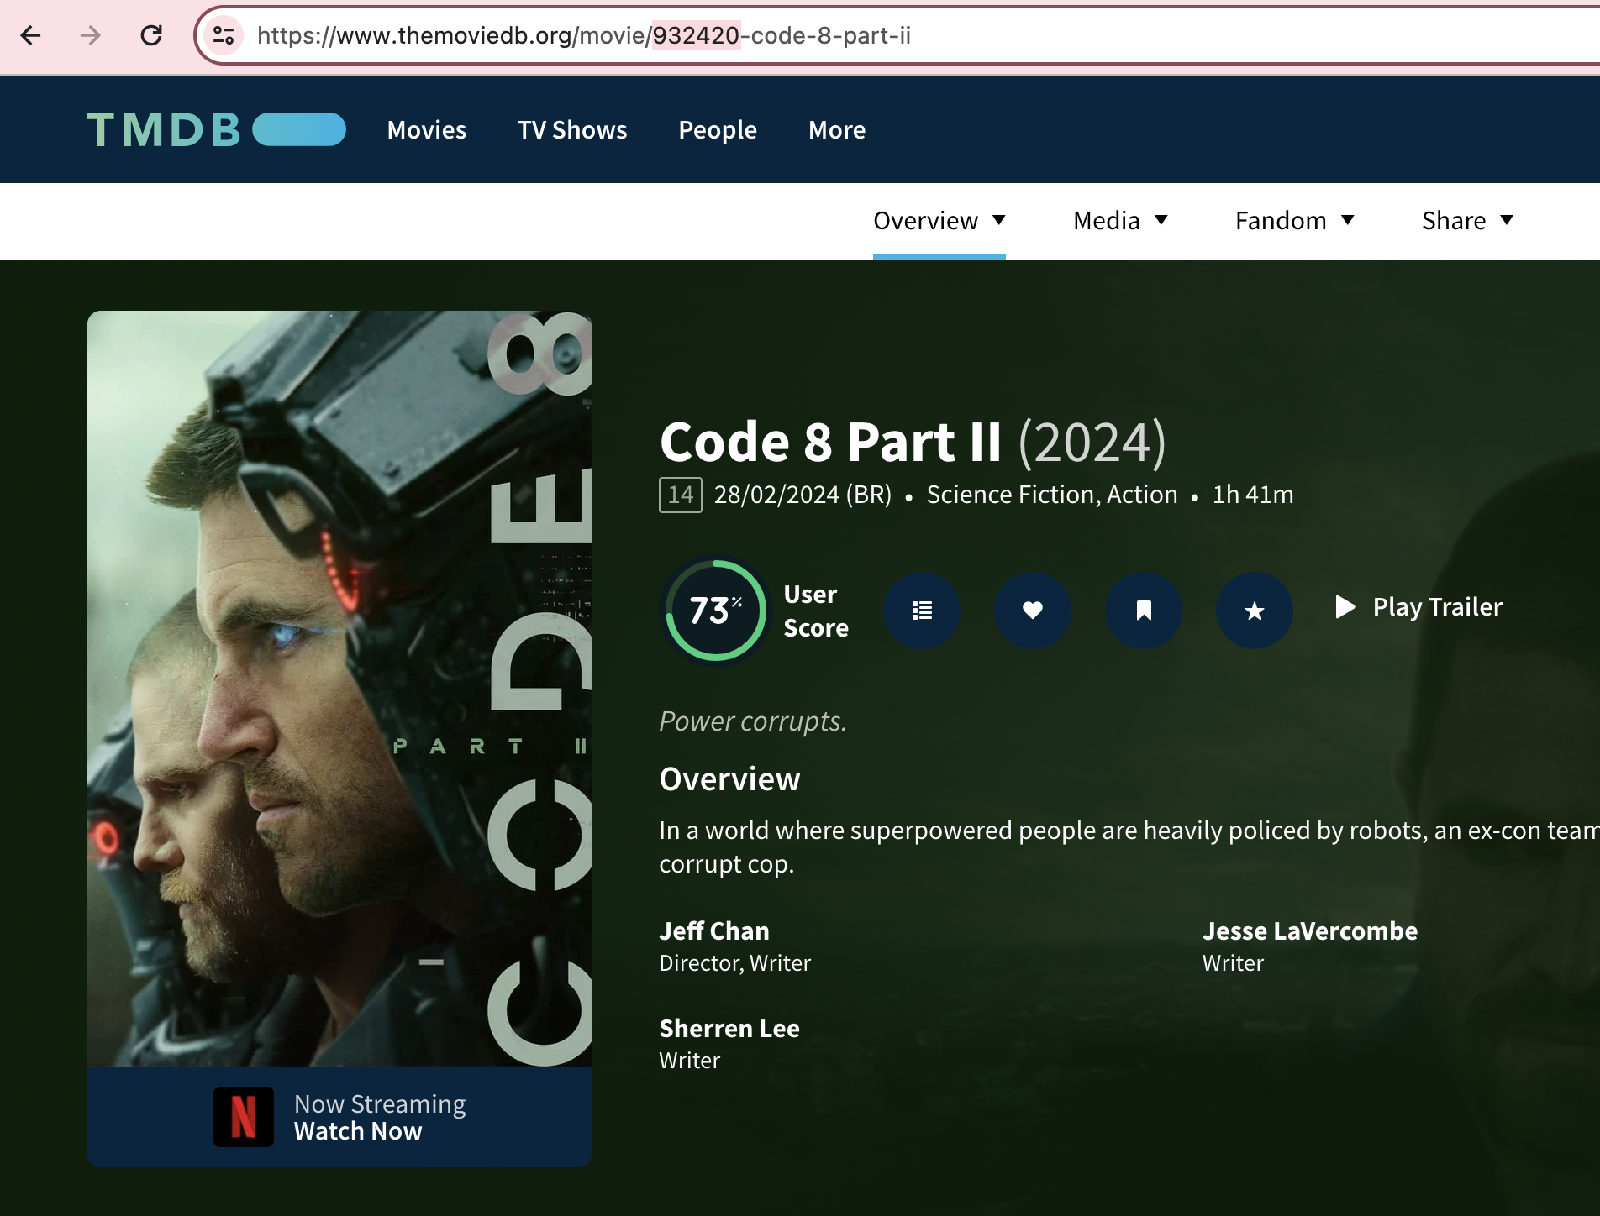Click the release date 28/02/2024 (BR)
Image resolution: width=1600 pixels, height=1216 pixels.
click(x=803, y=495)
